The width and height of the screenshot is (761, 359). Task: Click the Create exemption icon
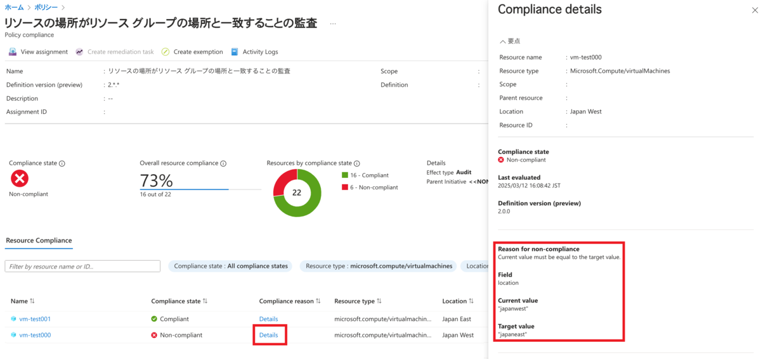coord(166,52)
